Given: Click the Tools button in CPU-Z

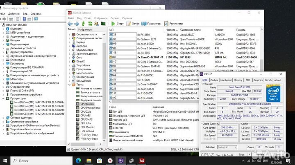Looking at the screenshot, I should click(241, 154).
